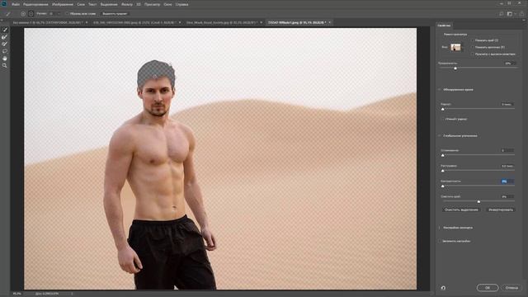528x297 pixels.
Task: Click the Сглаживание slider handle
Action: click(x=442, y=155)
